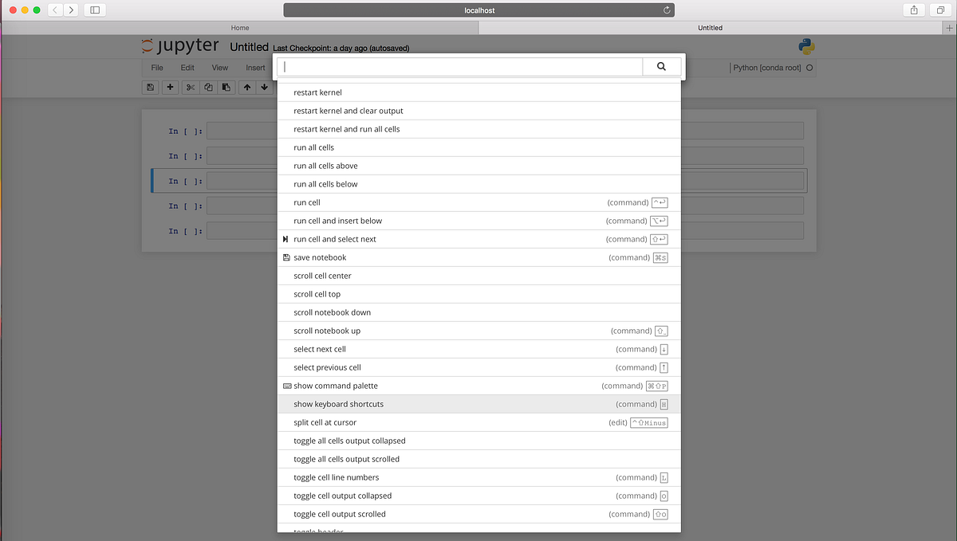
Task: Select 'run all cells' from the palette
Action: coord(313,147)
